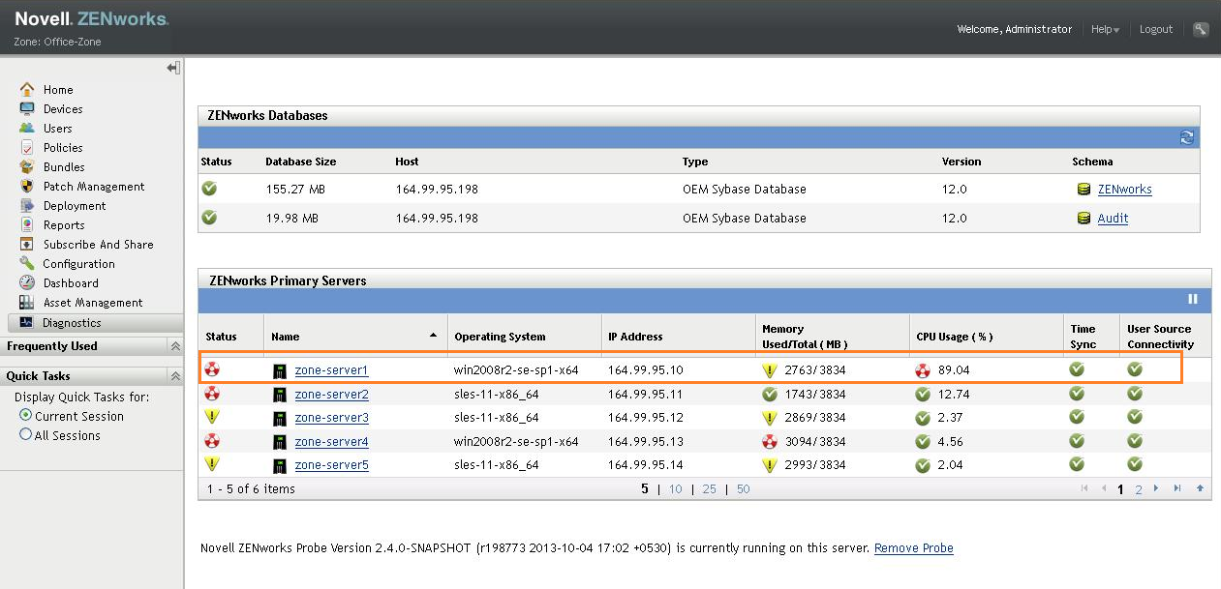The image size is (1221, 589).
Task: Pause Primary Servers panel auto-refresh
Action: coord(1193,300)
